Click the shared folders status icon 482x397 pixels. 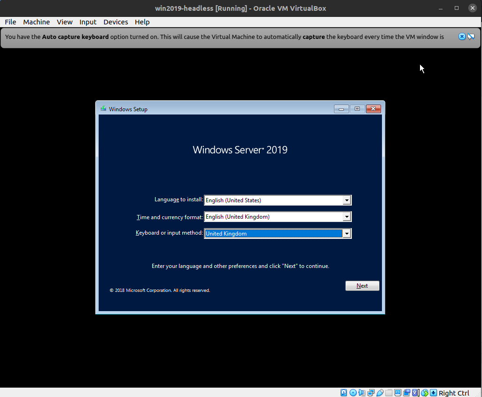pos(389,393)
